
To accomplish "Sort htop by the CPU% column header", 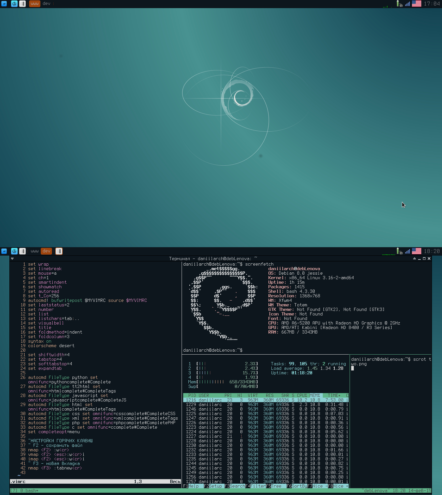I will point(302,395).
